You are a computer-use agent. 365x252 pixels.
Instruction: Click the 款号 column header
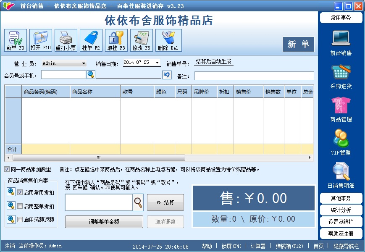(x=137, y=92)
